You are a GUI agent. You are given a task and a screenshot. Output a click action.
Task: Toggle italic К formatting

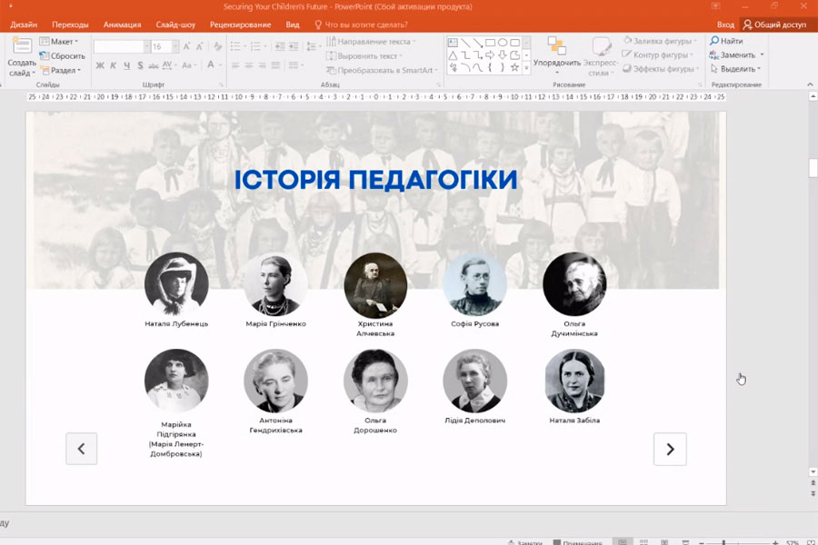(x=113, y=65)
